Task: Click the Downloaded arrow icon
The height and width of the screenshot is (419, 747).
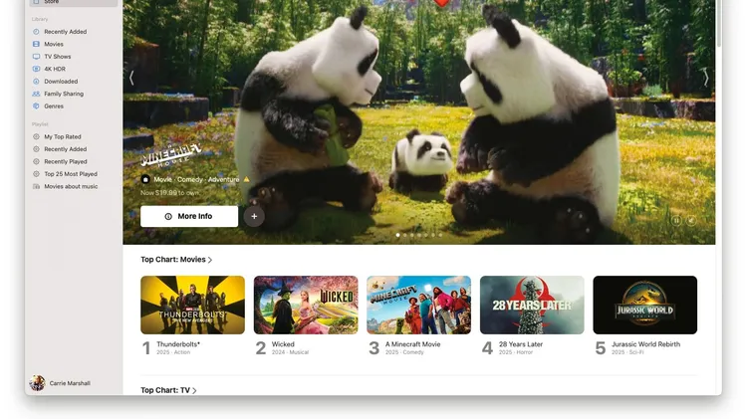Action: tap(36, 82)
